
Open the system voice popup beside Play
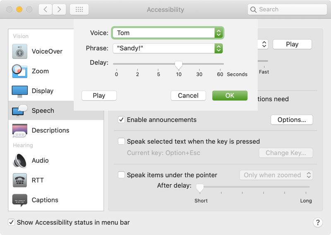tap(264, 44)
